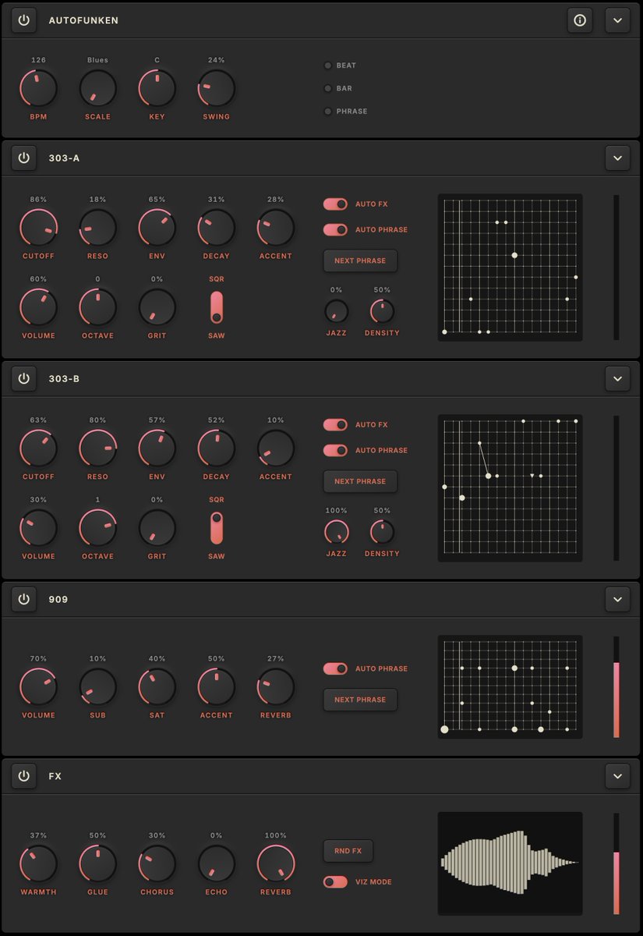This screenshot has width=643, height=936.
Task: Collapse the FX panel chevron
Action: click(617, 776)
